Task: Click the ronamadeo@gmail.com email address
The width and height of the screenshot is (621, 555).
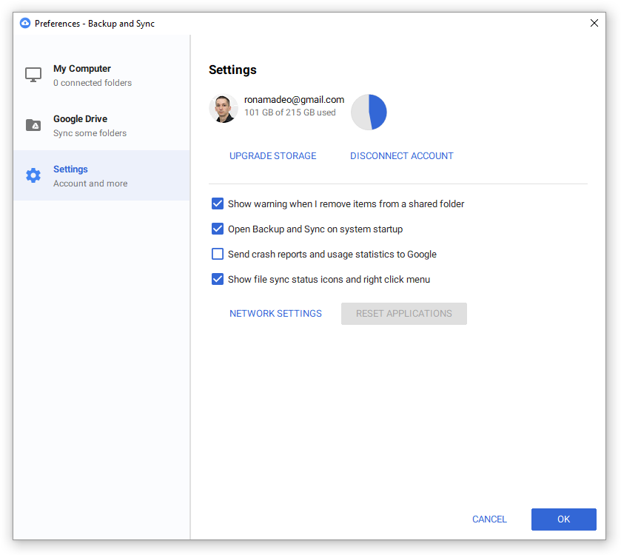Action: pyautogui.click(x=294, y=99)
